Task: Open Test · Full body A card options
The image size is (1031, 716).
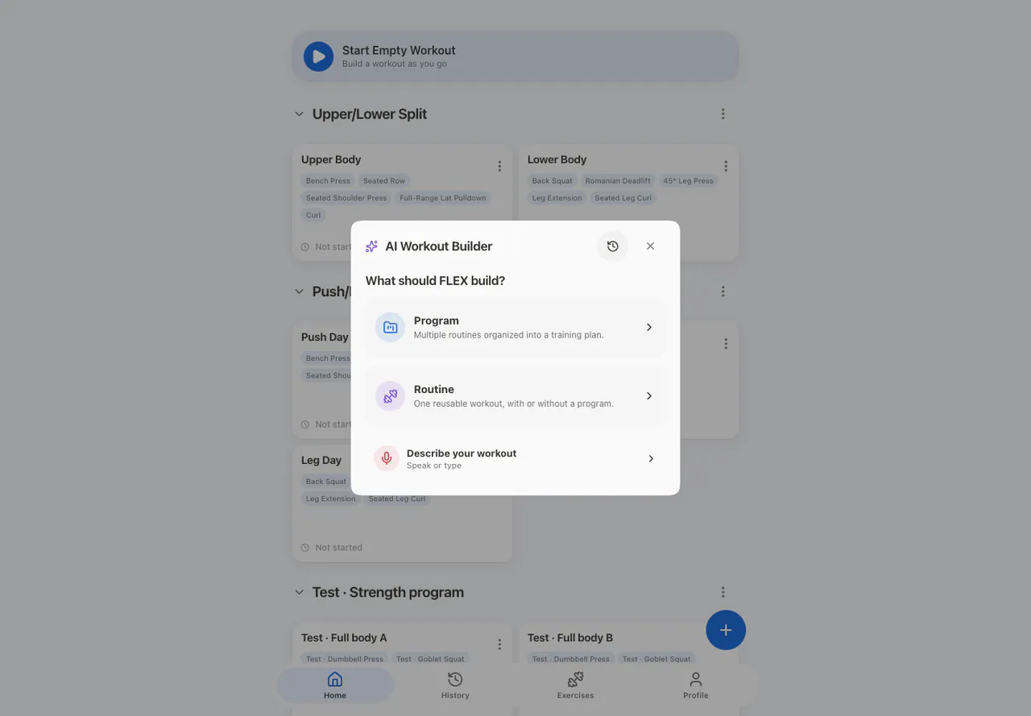Action: 499,644
